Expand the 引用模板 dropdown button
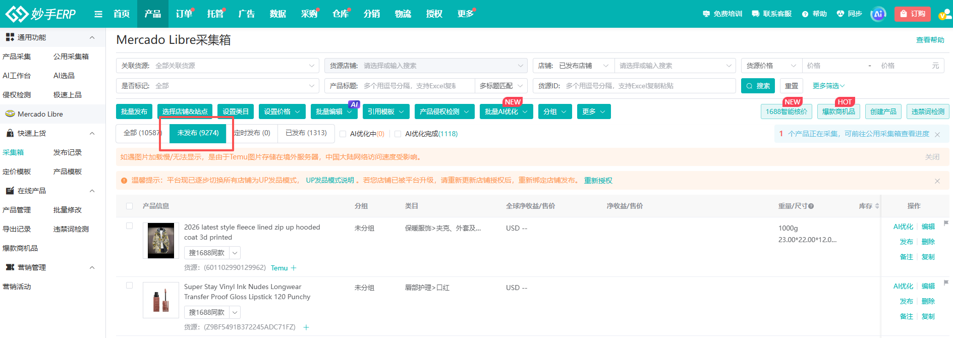953x338 pixels. pos(386,111)
